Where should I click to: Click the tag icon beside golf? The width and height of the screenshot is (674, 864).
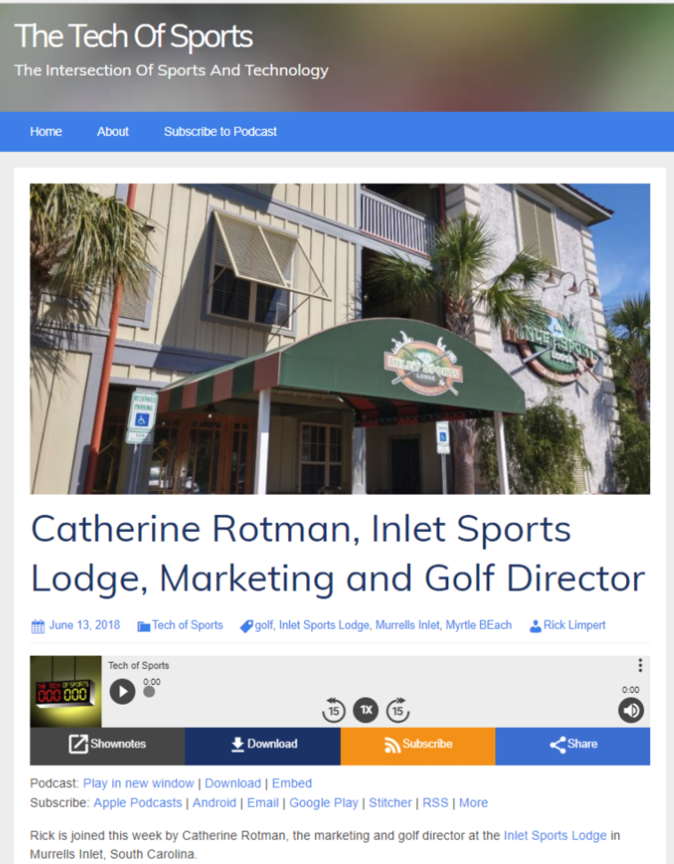click(x=246, y=626)
